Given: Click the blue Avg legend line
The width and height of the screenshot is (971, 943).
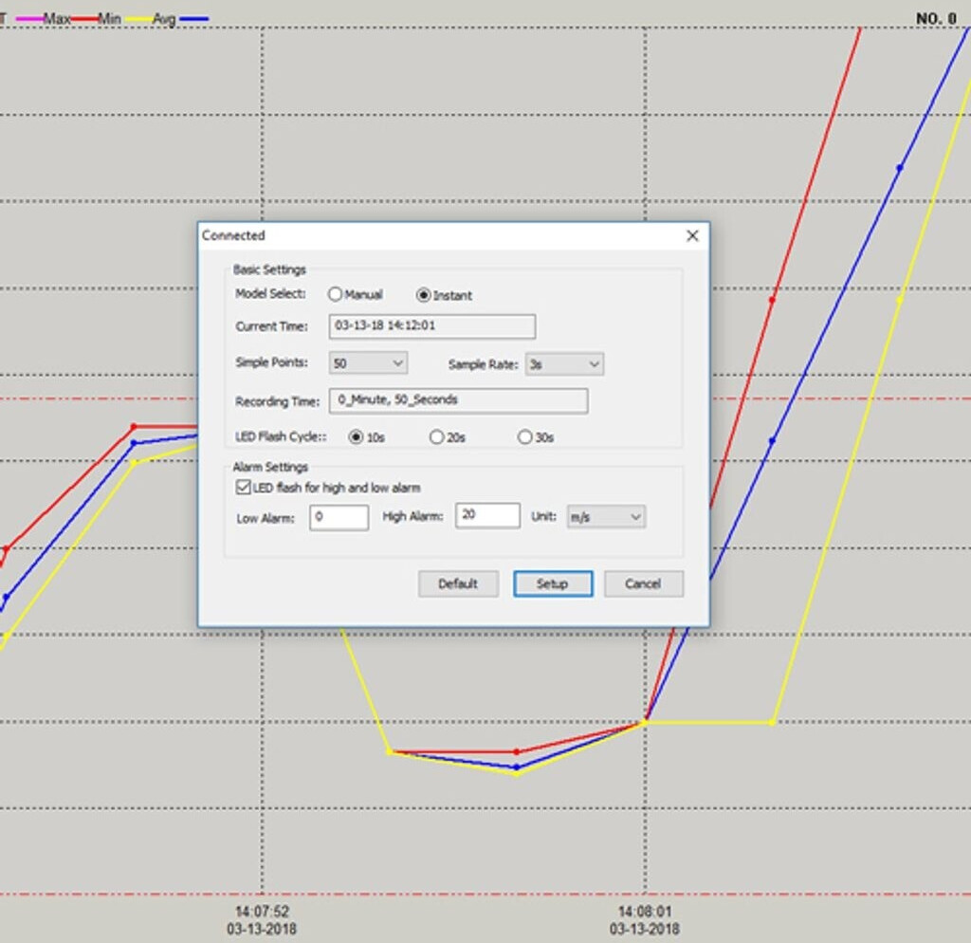Looking at the screenshot, I should [x=193, y=19].
